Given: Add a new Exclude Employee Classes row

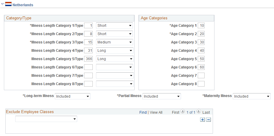Looking at the screenshot, I should click(x=203, y=119).
